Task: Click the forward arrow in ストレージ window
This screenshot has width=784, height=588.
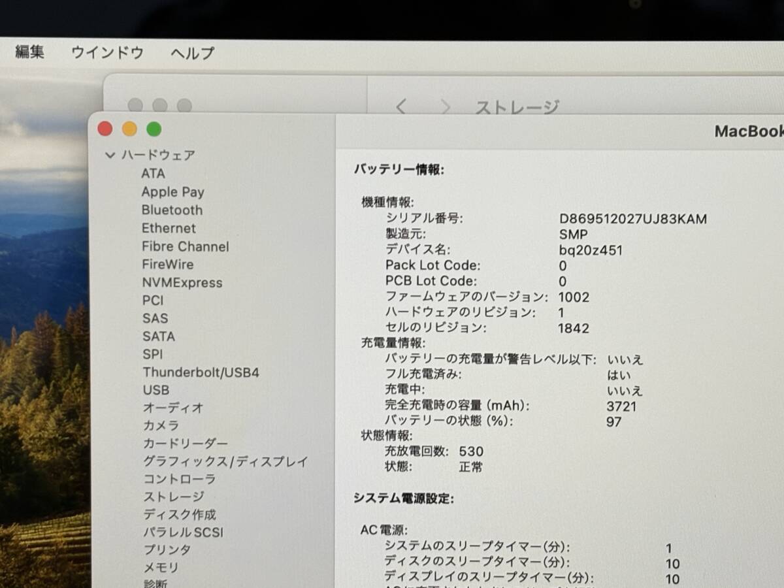Action: 446,106
